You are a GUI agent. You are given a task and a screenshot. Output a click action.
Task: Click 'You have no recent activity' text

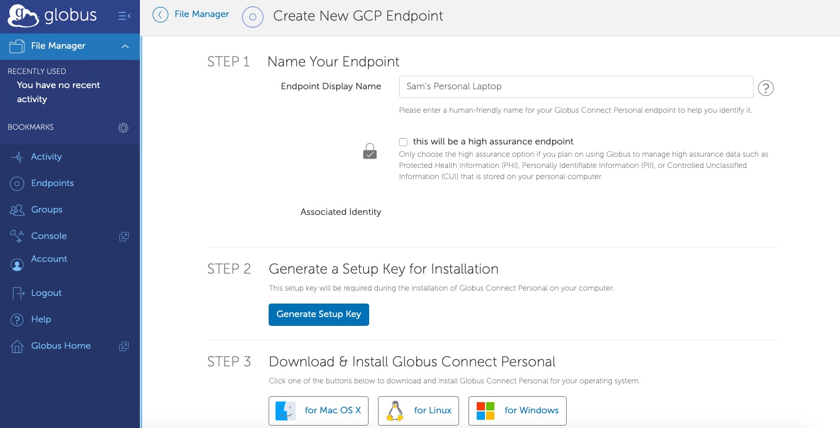[58, 92]
